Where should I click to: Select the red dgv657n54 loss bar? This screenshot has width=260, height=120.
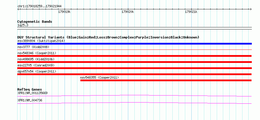[x=134, y=74]
